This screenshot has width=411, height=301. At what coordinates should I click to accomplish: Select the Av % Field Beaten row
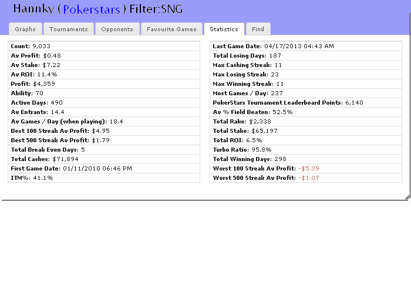306,112
